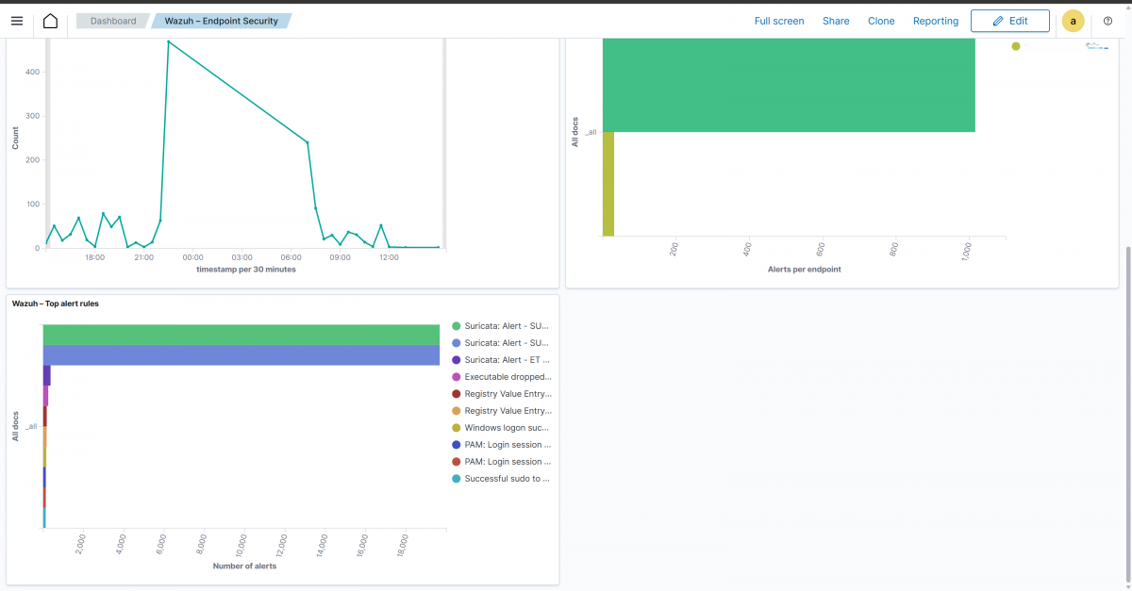Enter Full screen mode
Screen dimensions: 1132x591
click(779, 21)
